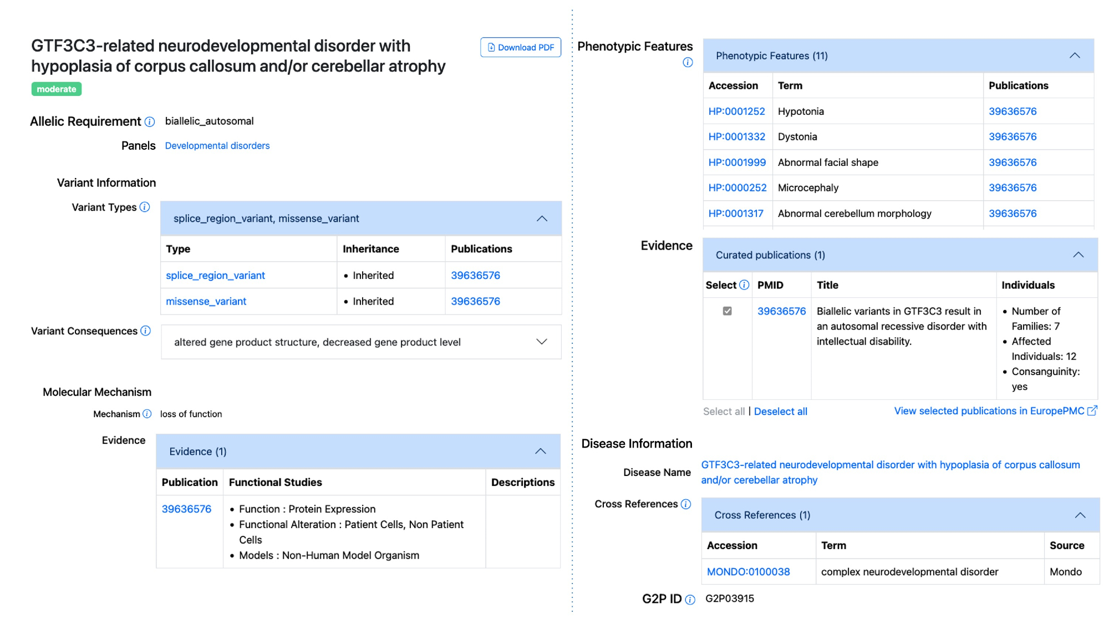1109x624 pixels.
Task: Uncheck publication 39636576 checkbox
Action: 727,311
